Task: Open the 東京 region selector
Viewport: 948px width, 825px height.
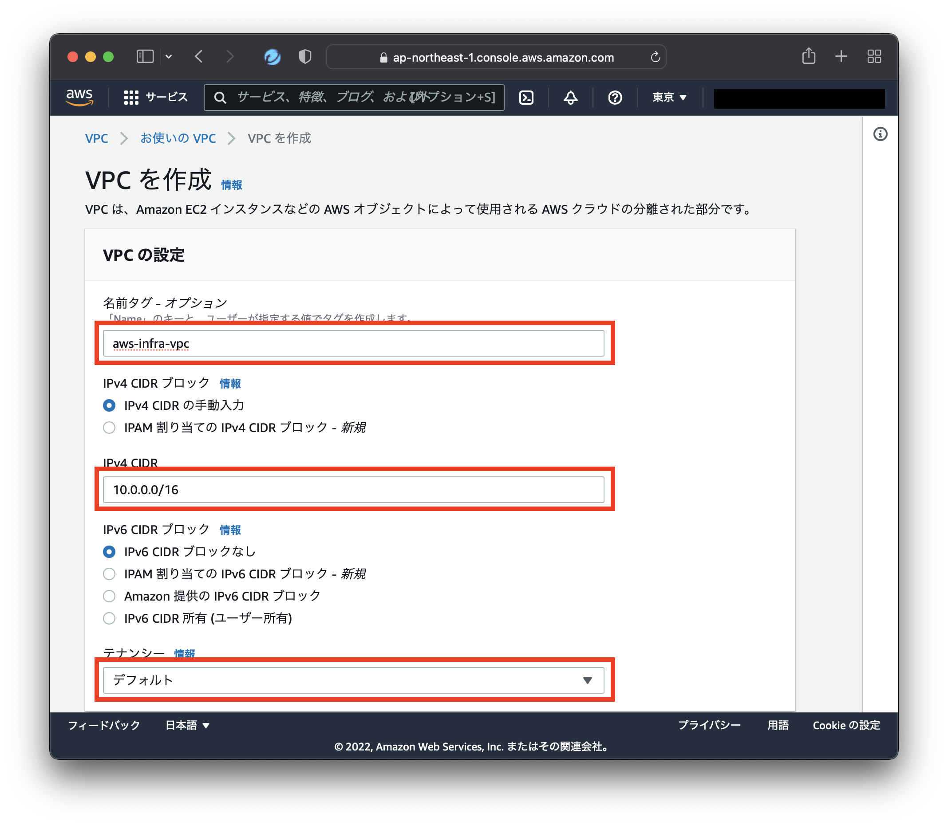Action: tap(669, 97)
